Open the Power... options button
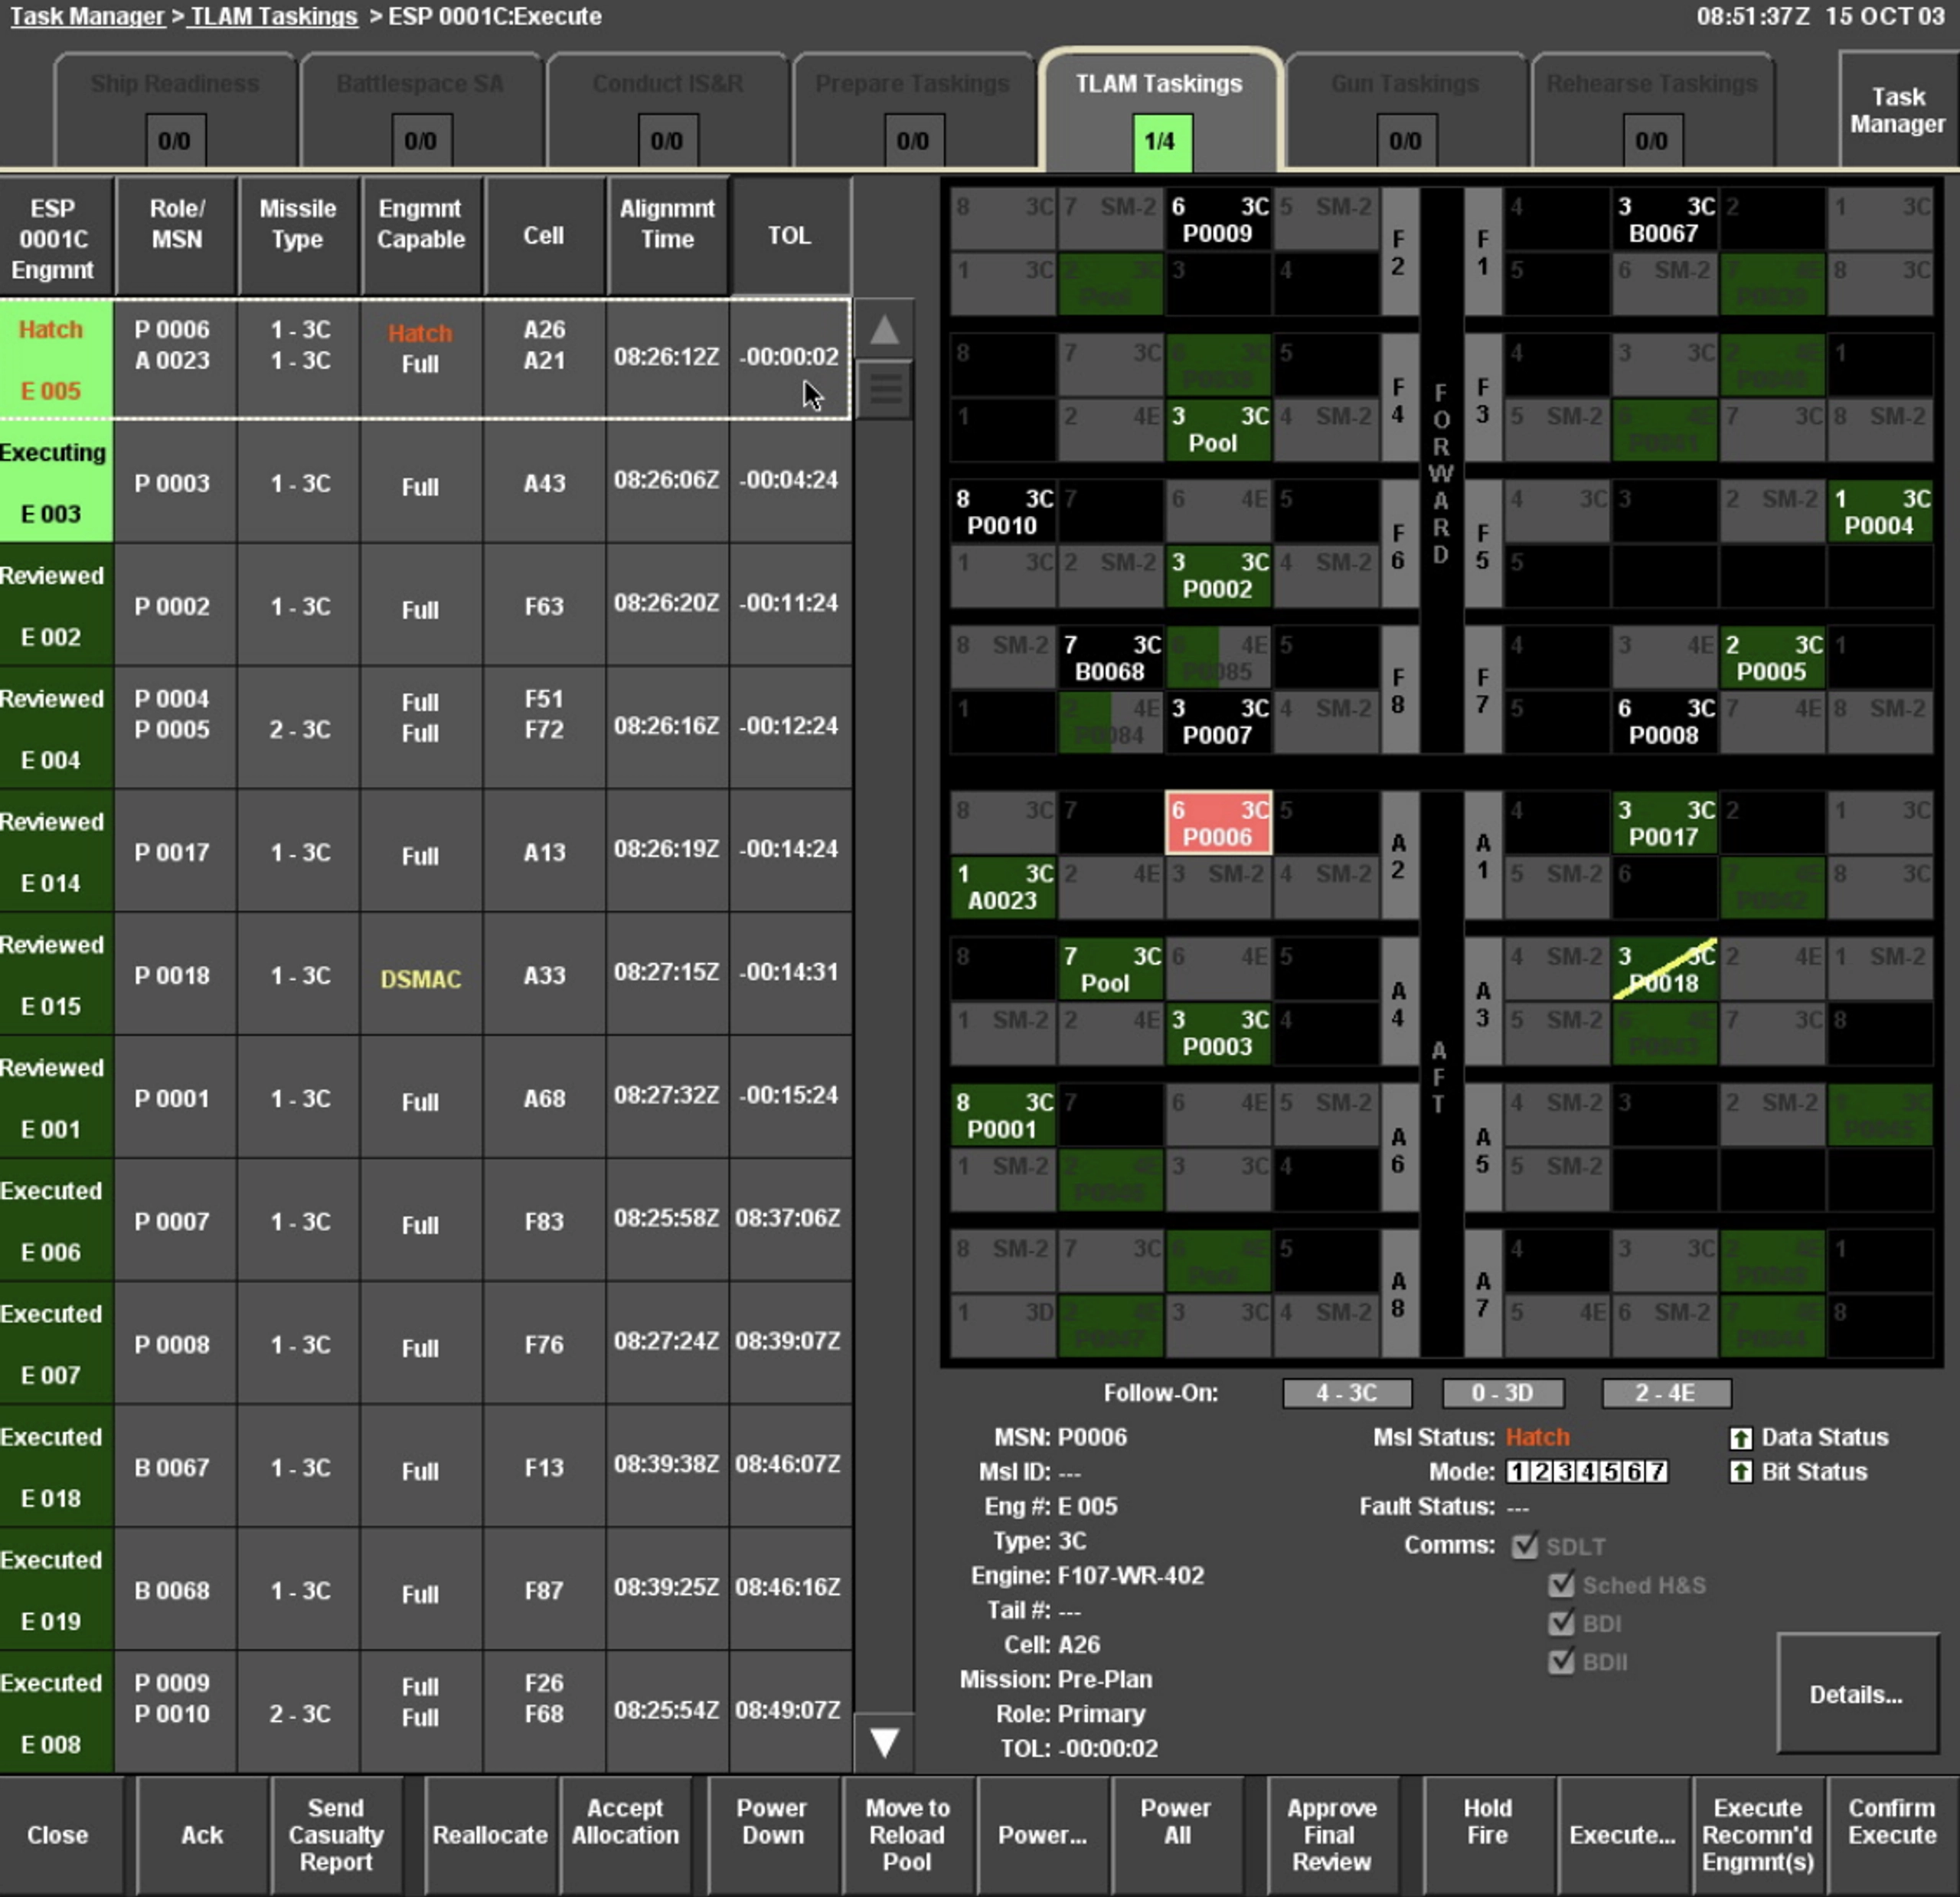1960x1897 pixels. click(1042, 1835)
